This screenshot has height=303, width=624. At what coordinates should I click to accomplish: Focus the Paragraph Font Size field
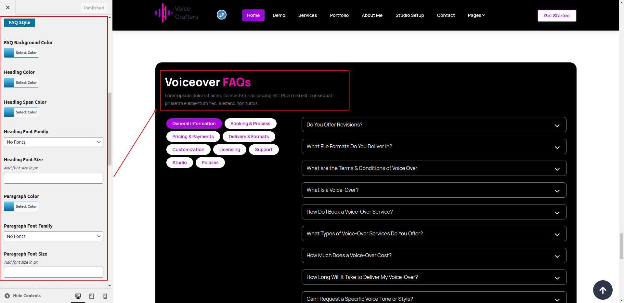(x=54, y=272)
